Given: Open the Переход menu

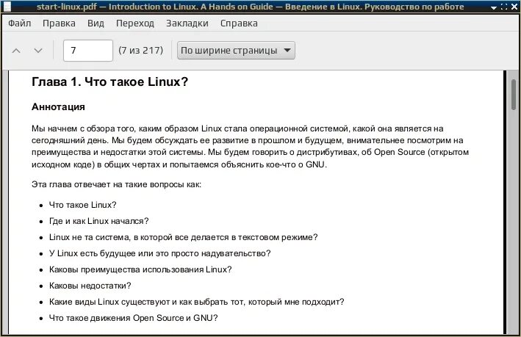Looking at the screenshot, I should click(135, 23).
